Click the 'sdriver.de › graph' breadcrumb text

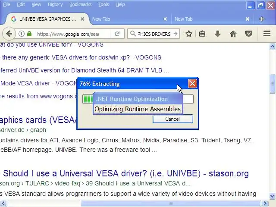click(23, 130)
